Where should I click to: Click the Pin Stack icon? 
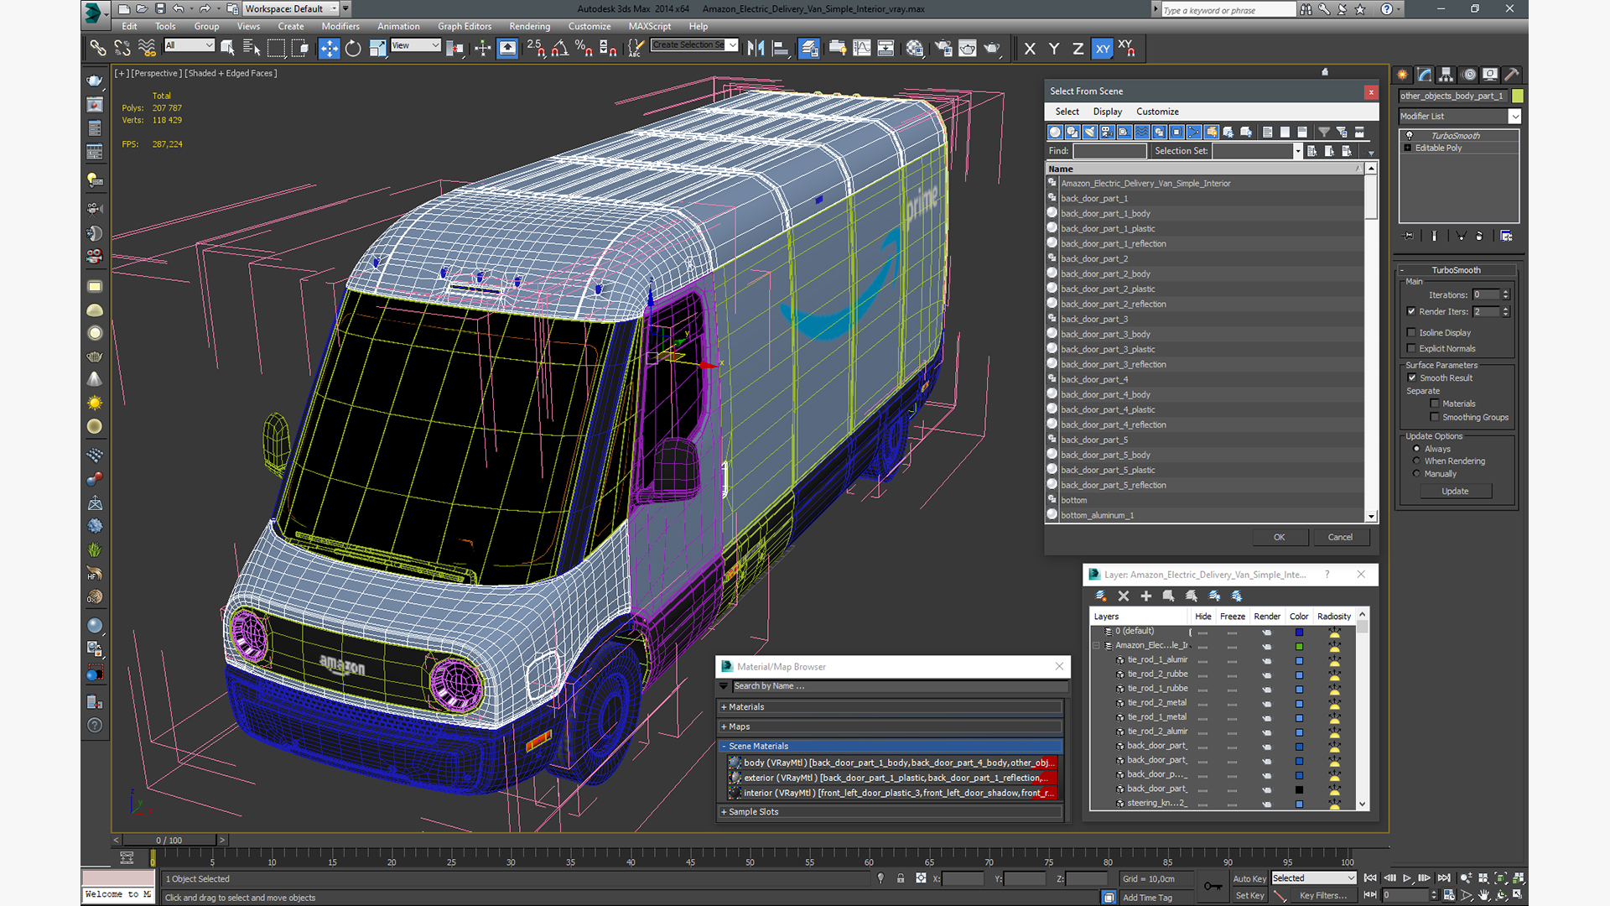[x=1408, y=236]
